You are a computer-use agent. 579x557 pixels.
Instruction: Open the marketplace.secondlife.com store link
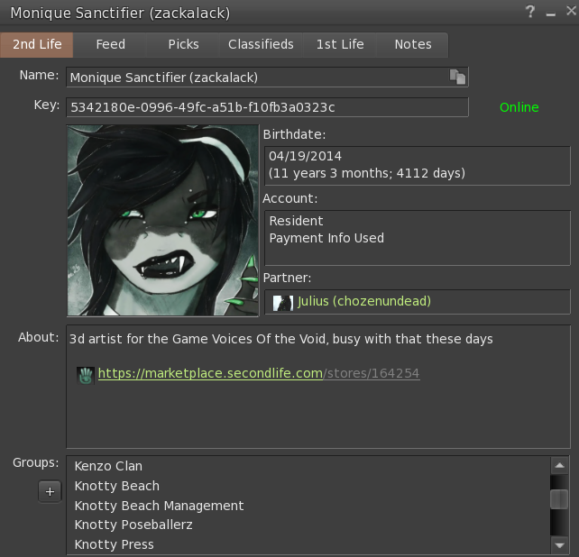pyautogui.click(x=259, y=373)
